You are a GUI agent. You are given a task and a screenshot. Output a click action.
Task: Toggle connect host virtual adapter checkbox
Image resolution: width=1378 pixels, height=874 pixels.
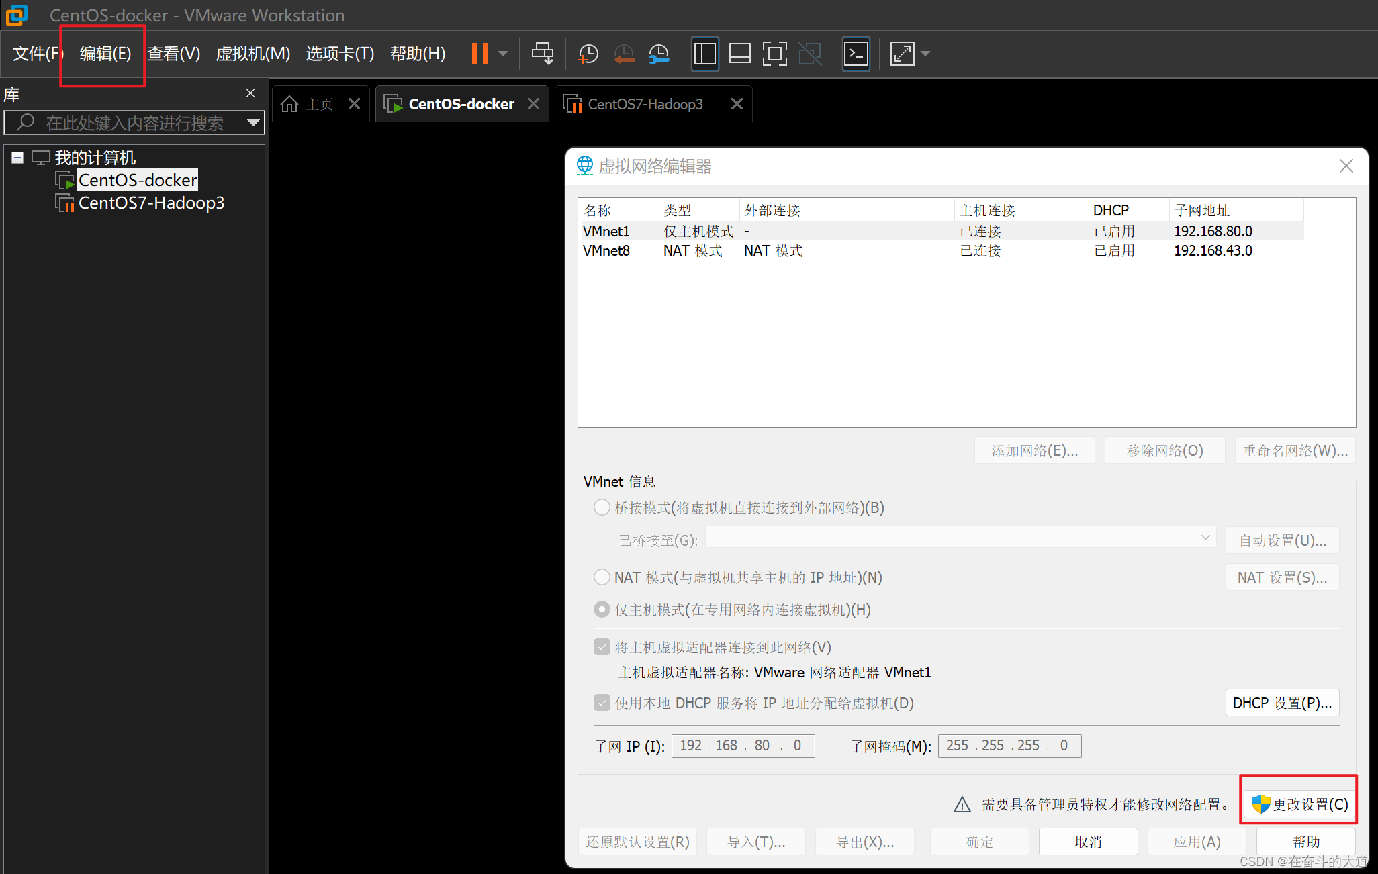click(x=602, y=647)
